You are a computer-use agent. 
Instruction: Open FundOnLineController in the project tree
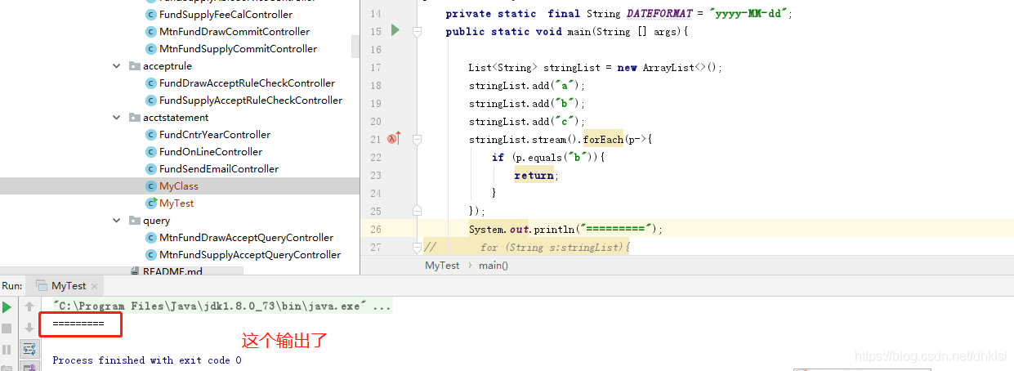click(x=211, y=152)
